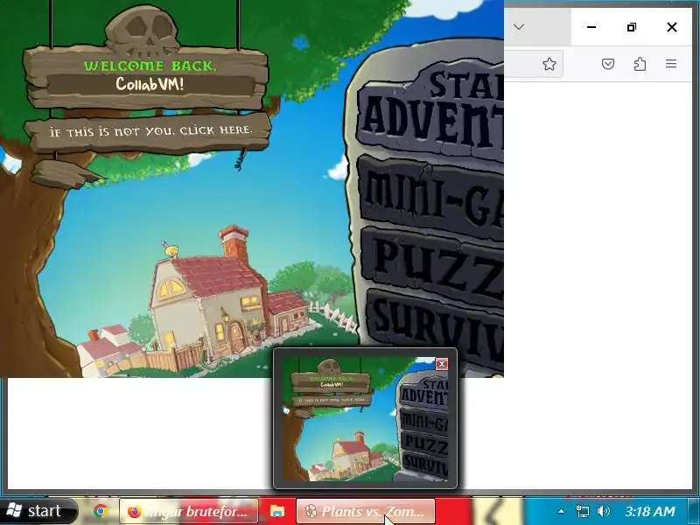
Task: Expand the Firefox list all tabs chevron
Action: (x=519, y=27)
